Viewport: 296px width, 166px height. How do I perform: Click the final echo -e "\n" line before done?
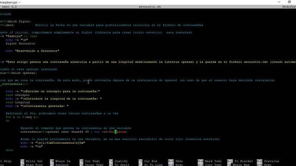click(x=31, y=147)
